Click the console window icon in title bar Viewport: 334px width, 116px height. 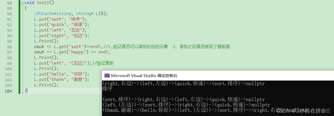[x=107, y=75]
